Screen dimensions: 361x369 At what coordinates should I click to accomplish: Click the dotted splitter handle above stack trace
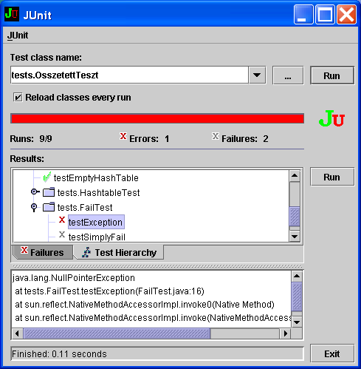pyautogui.click(x=157, y=266)
